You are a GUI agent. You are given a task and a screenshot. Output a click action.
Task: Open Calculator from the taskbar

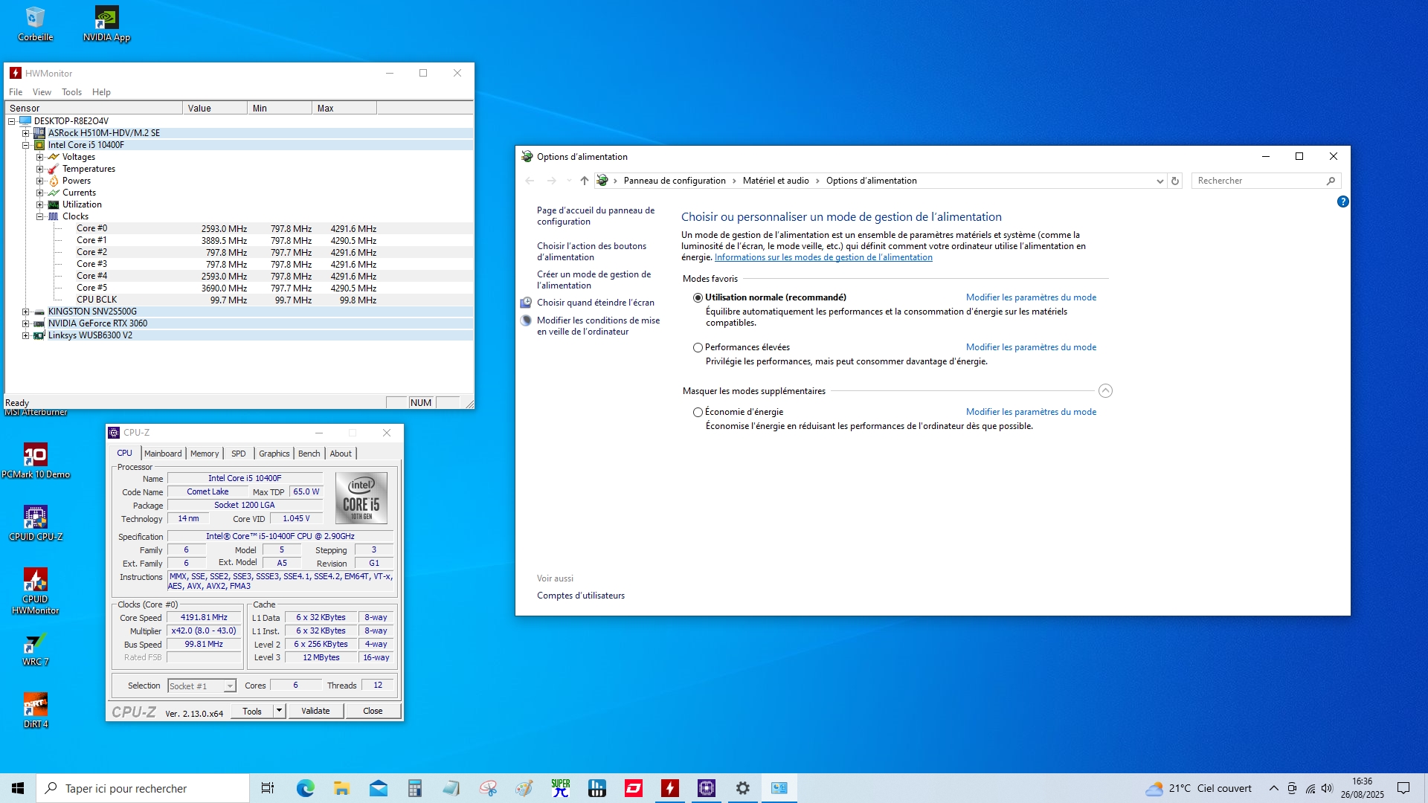414,788
